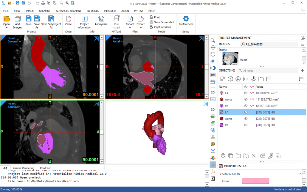
Task: Toggle contour display for Aorta 3D part
Action: [252, 100]
